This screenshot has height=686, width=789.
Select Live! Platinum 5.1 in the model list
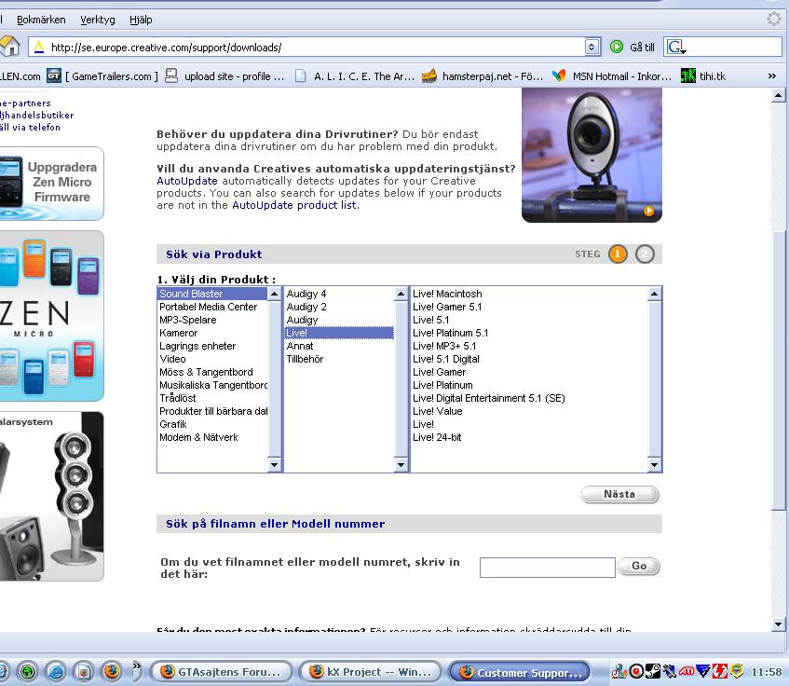click(x=529, y=333)
